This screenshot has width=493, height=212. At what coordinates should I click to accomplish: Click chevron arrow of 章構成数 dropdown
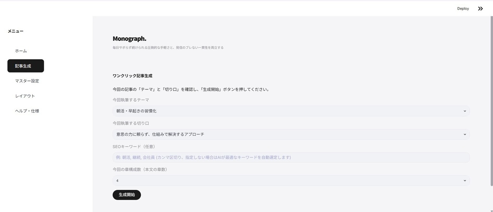(465, 181)
